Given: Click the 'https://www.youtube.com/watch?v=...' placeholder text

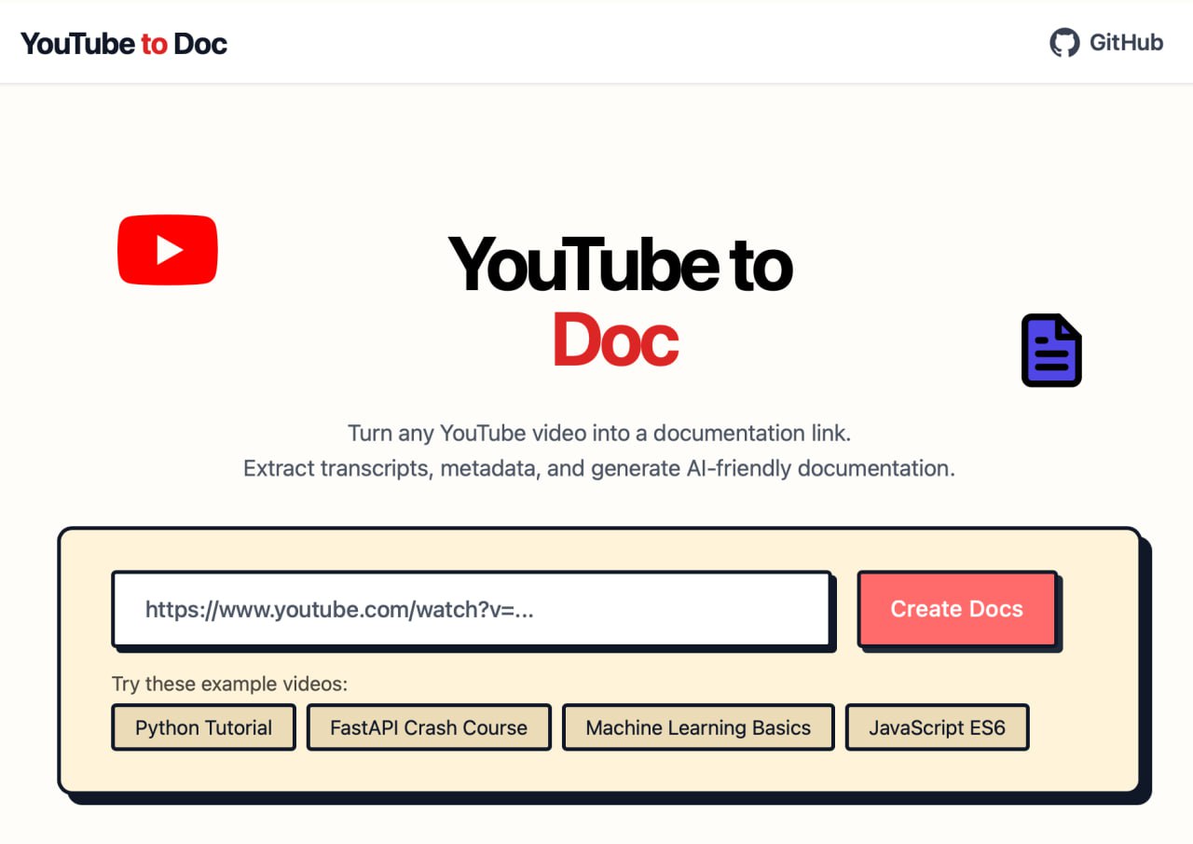Looking at the screenshot, I should [x=339, y=609].
